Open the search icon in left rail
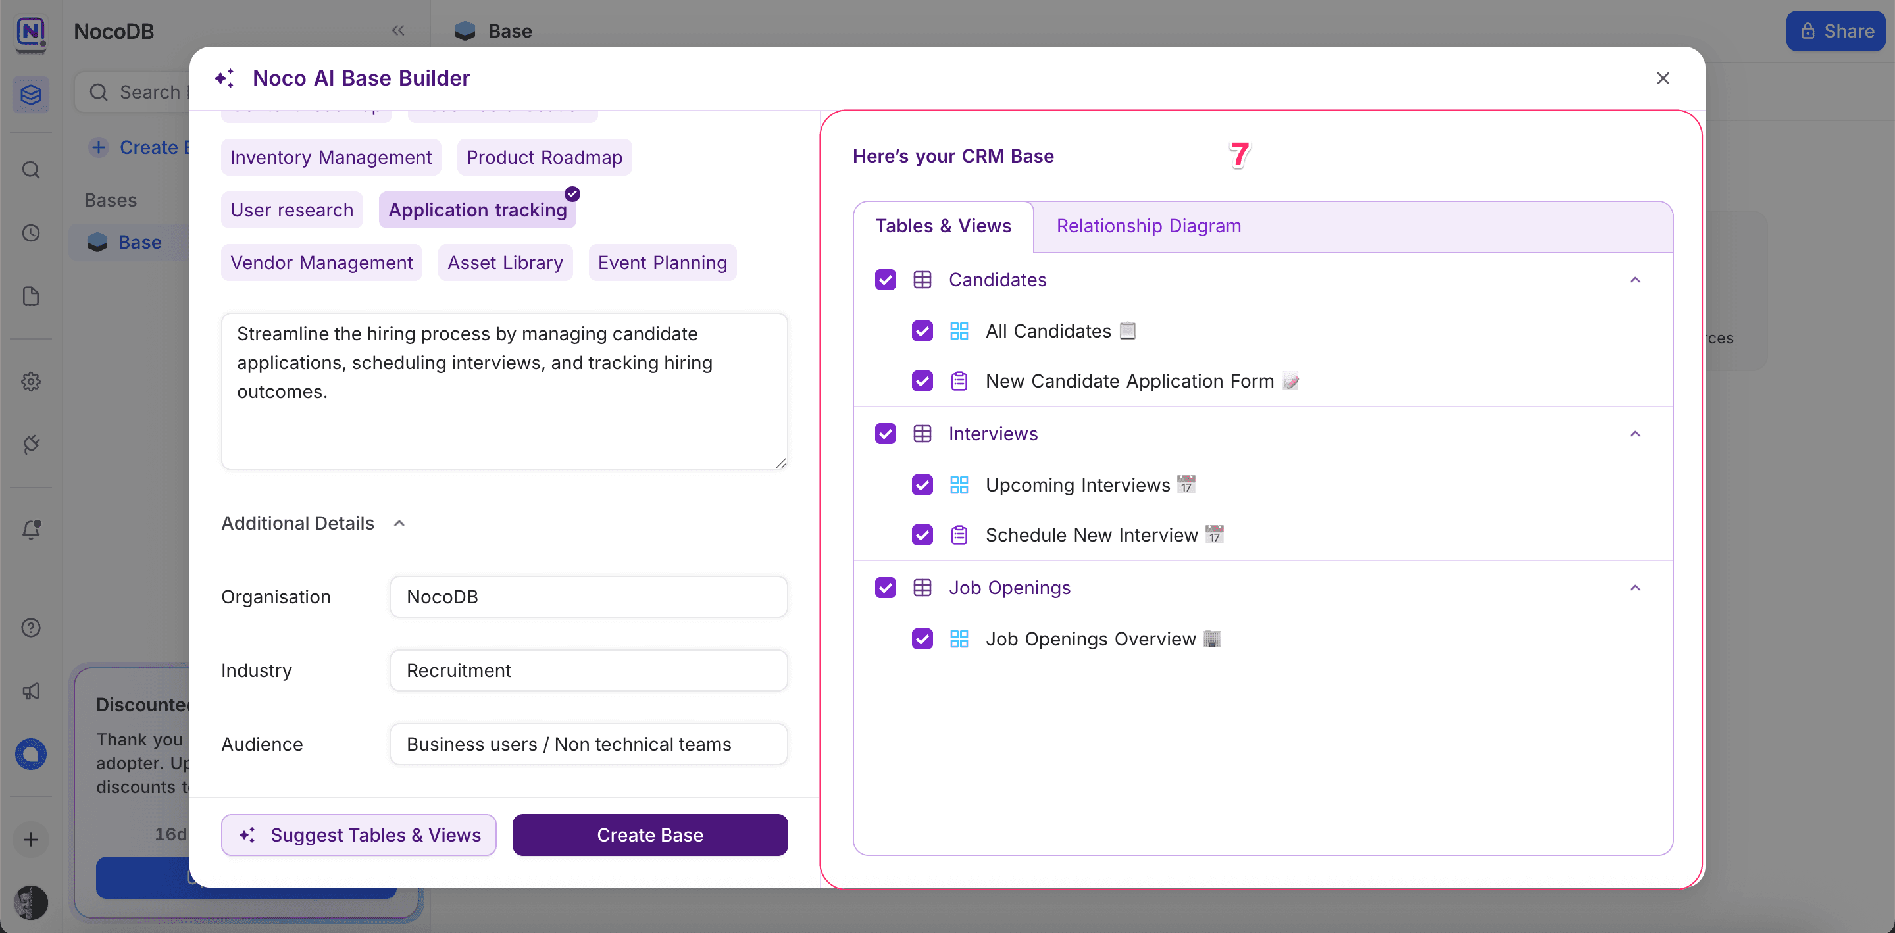The image size is (1895, 933). pos(31,170)
